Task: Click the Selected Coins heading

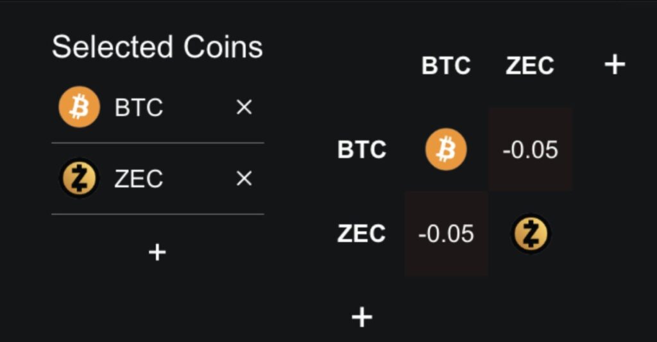Action: coord(157,47)
